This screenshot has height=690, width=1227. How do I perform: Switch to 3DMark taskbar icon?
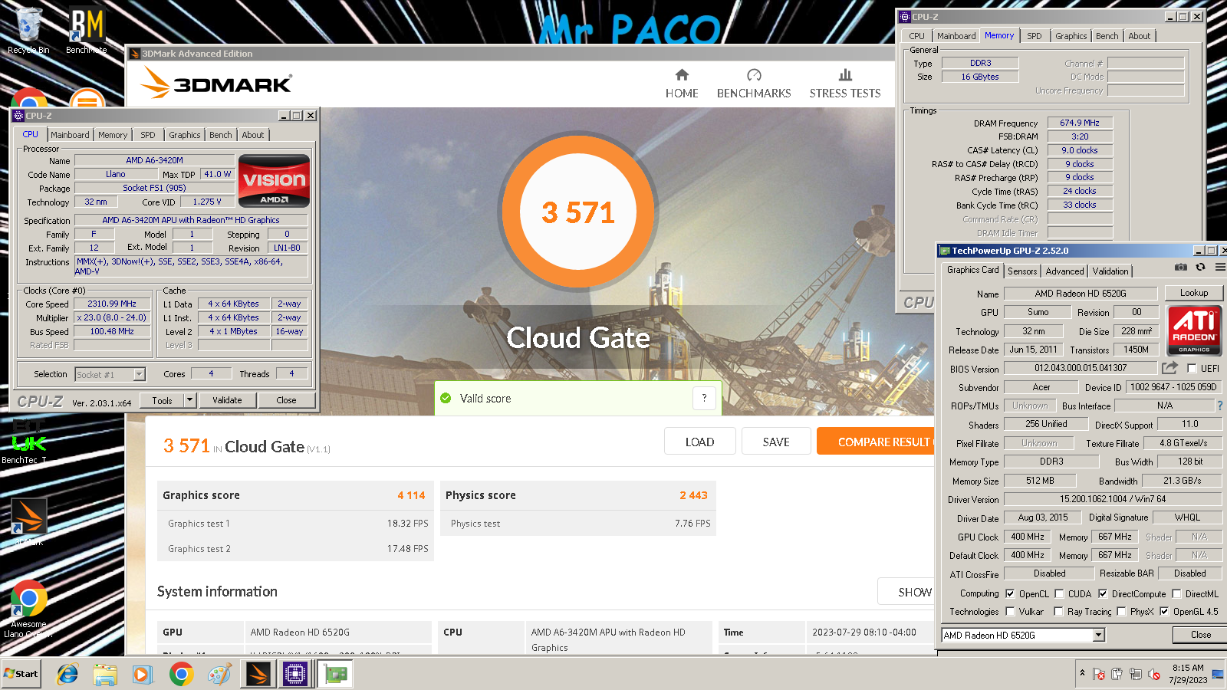click(258, 674)
